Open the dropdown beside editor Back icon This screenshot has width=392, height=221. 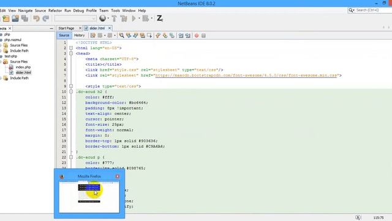coord(105,36)
